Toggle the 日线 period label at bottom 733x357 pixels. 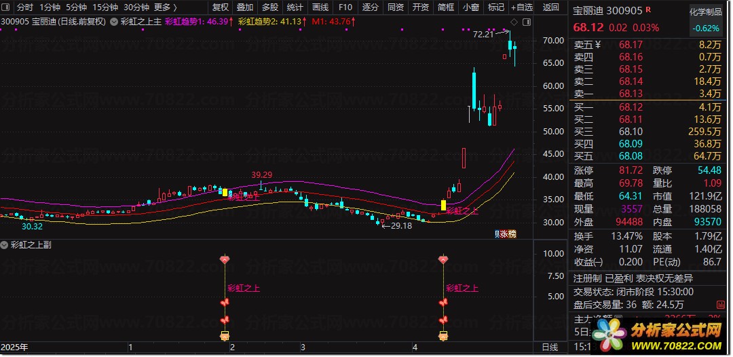tap(550, 347)
